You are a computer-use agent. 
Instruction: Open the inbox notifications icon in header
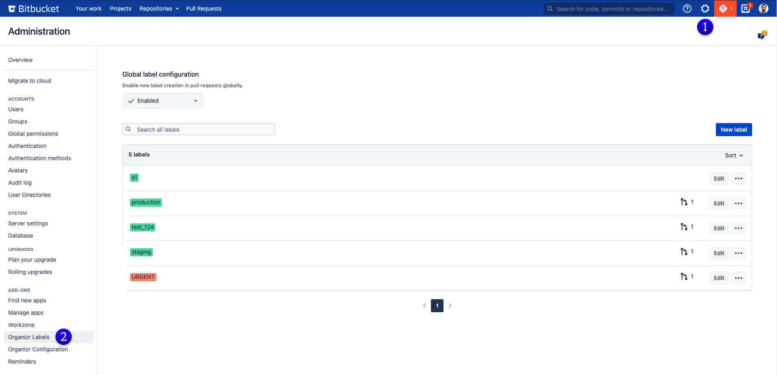click(x=746, y=9)
